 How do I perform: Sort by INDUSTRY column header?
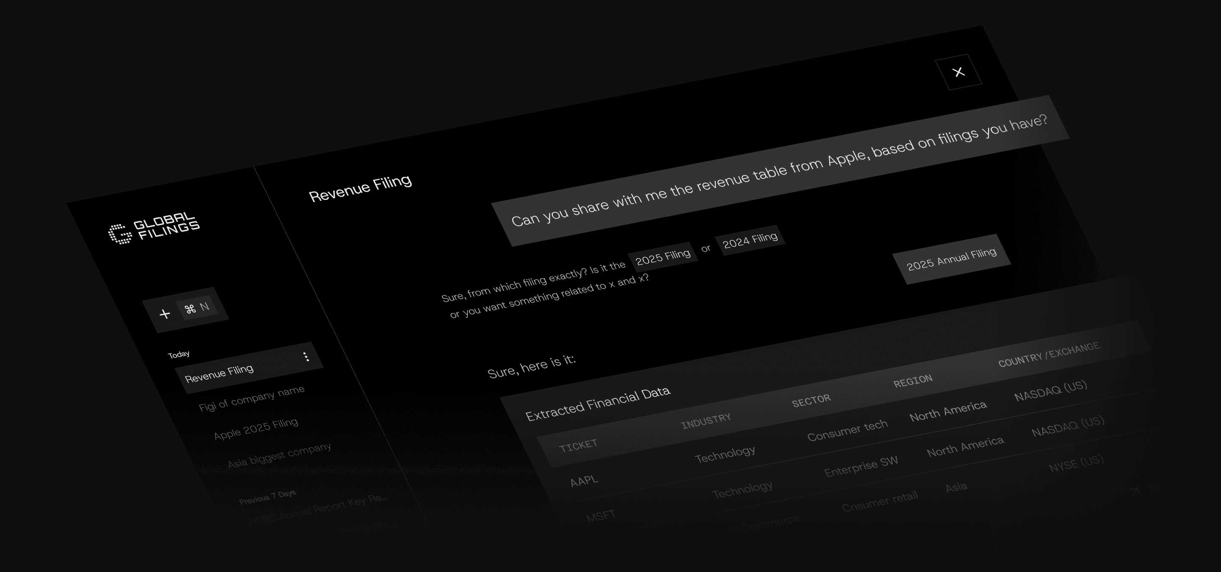[706, 421]
